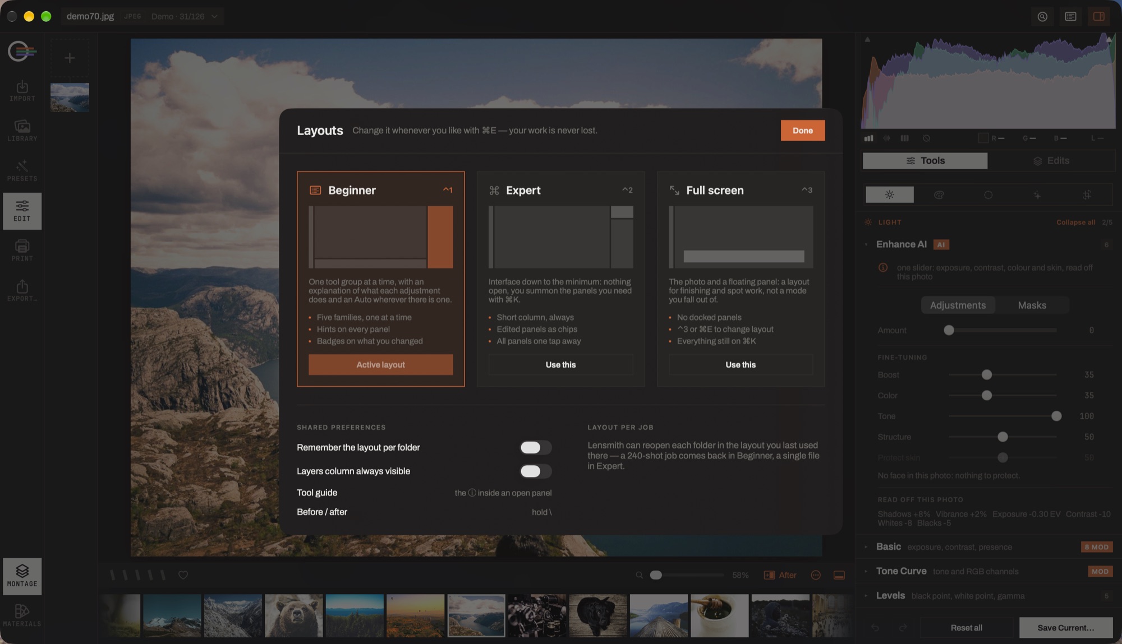Select the Light tool group sun icon
1122x644 pixels.
point(889,194)
